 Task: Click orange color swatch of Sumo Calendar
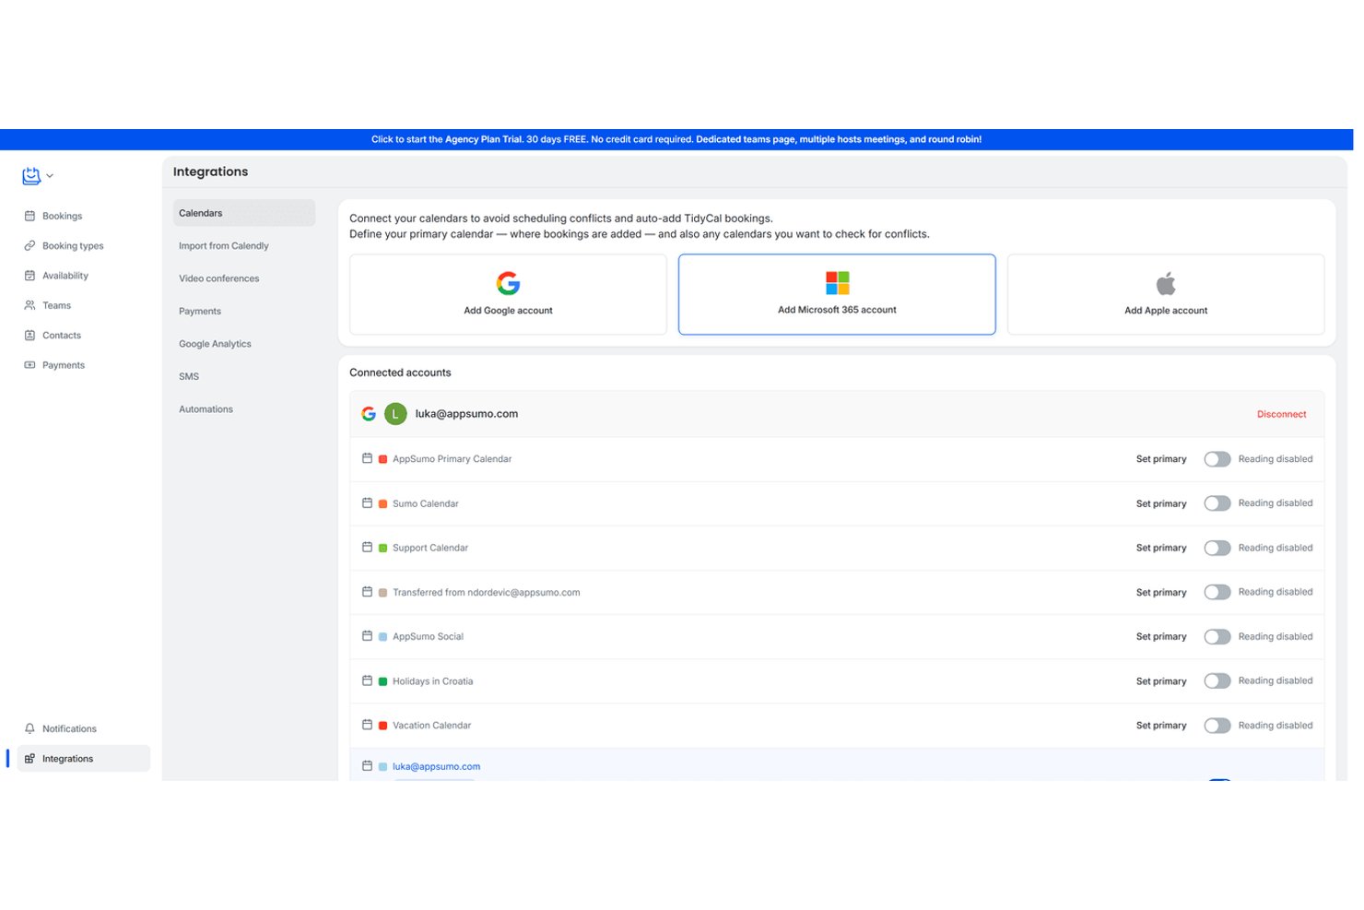(382, 503)
